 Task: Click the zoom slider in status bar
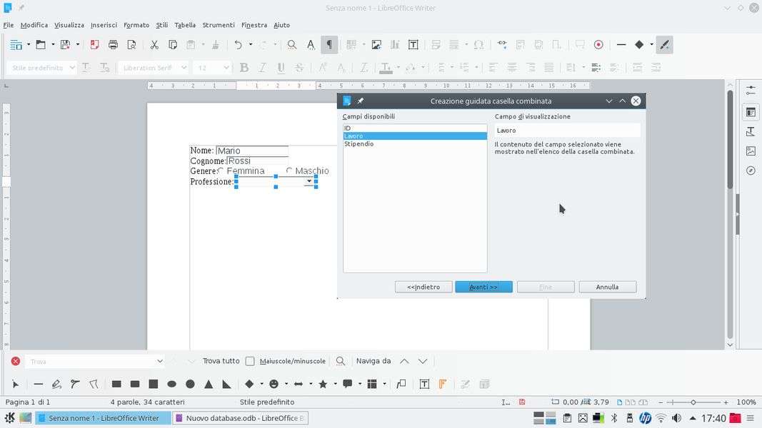point(692,402)
